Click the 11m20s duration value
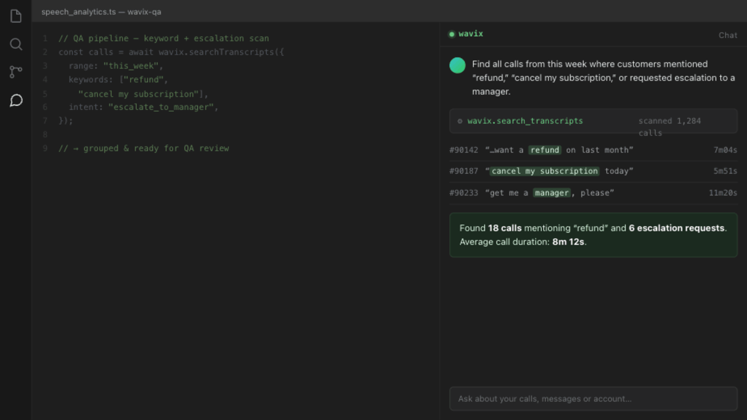747x420 pixels. click(723, 193)
